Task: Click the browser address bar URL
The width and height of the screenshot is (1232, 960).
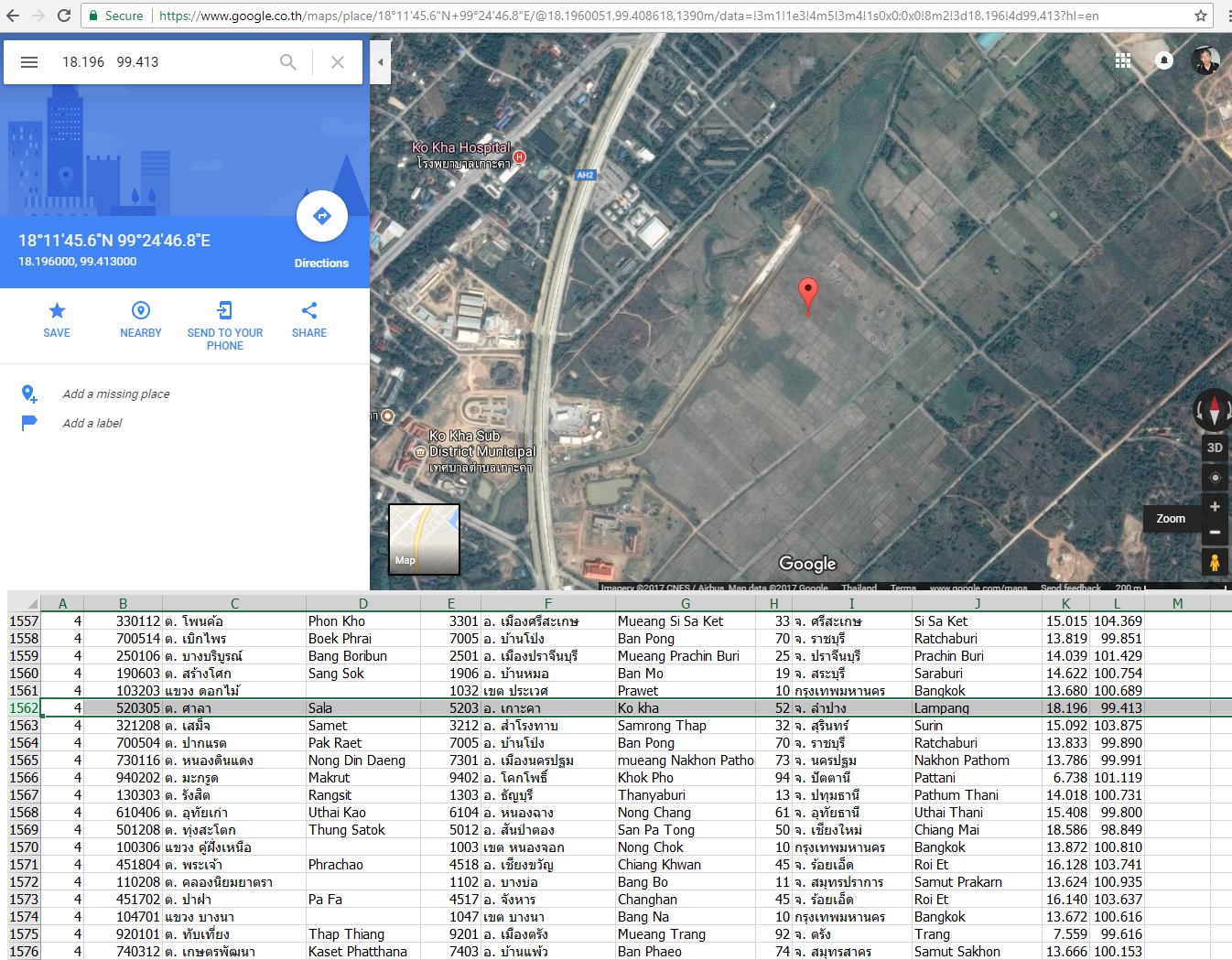Action: coord(628,16)
